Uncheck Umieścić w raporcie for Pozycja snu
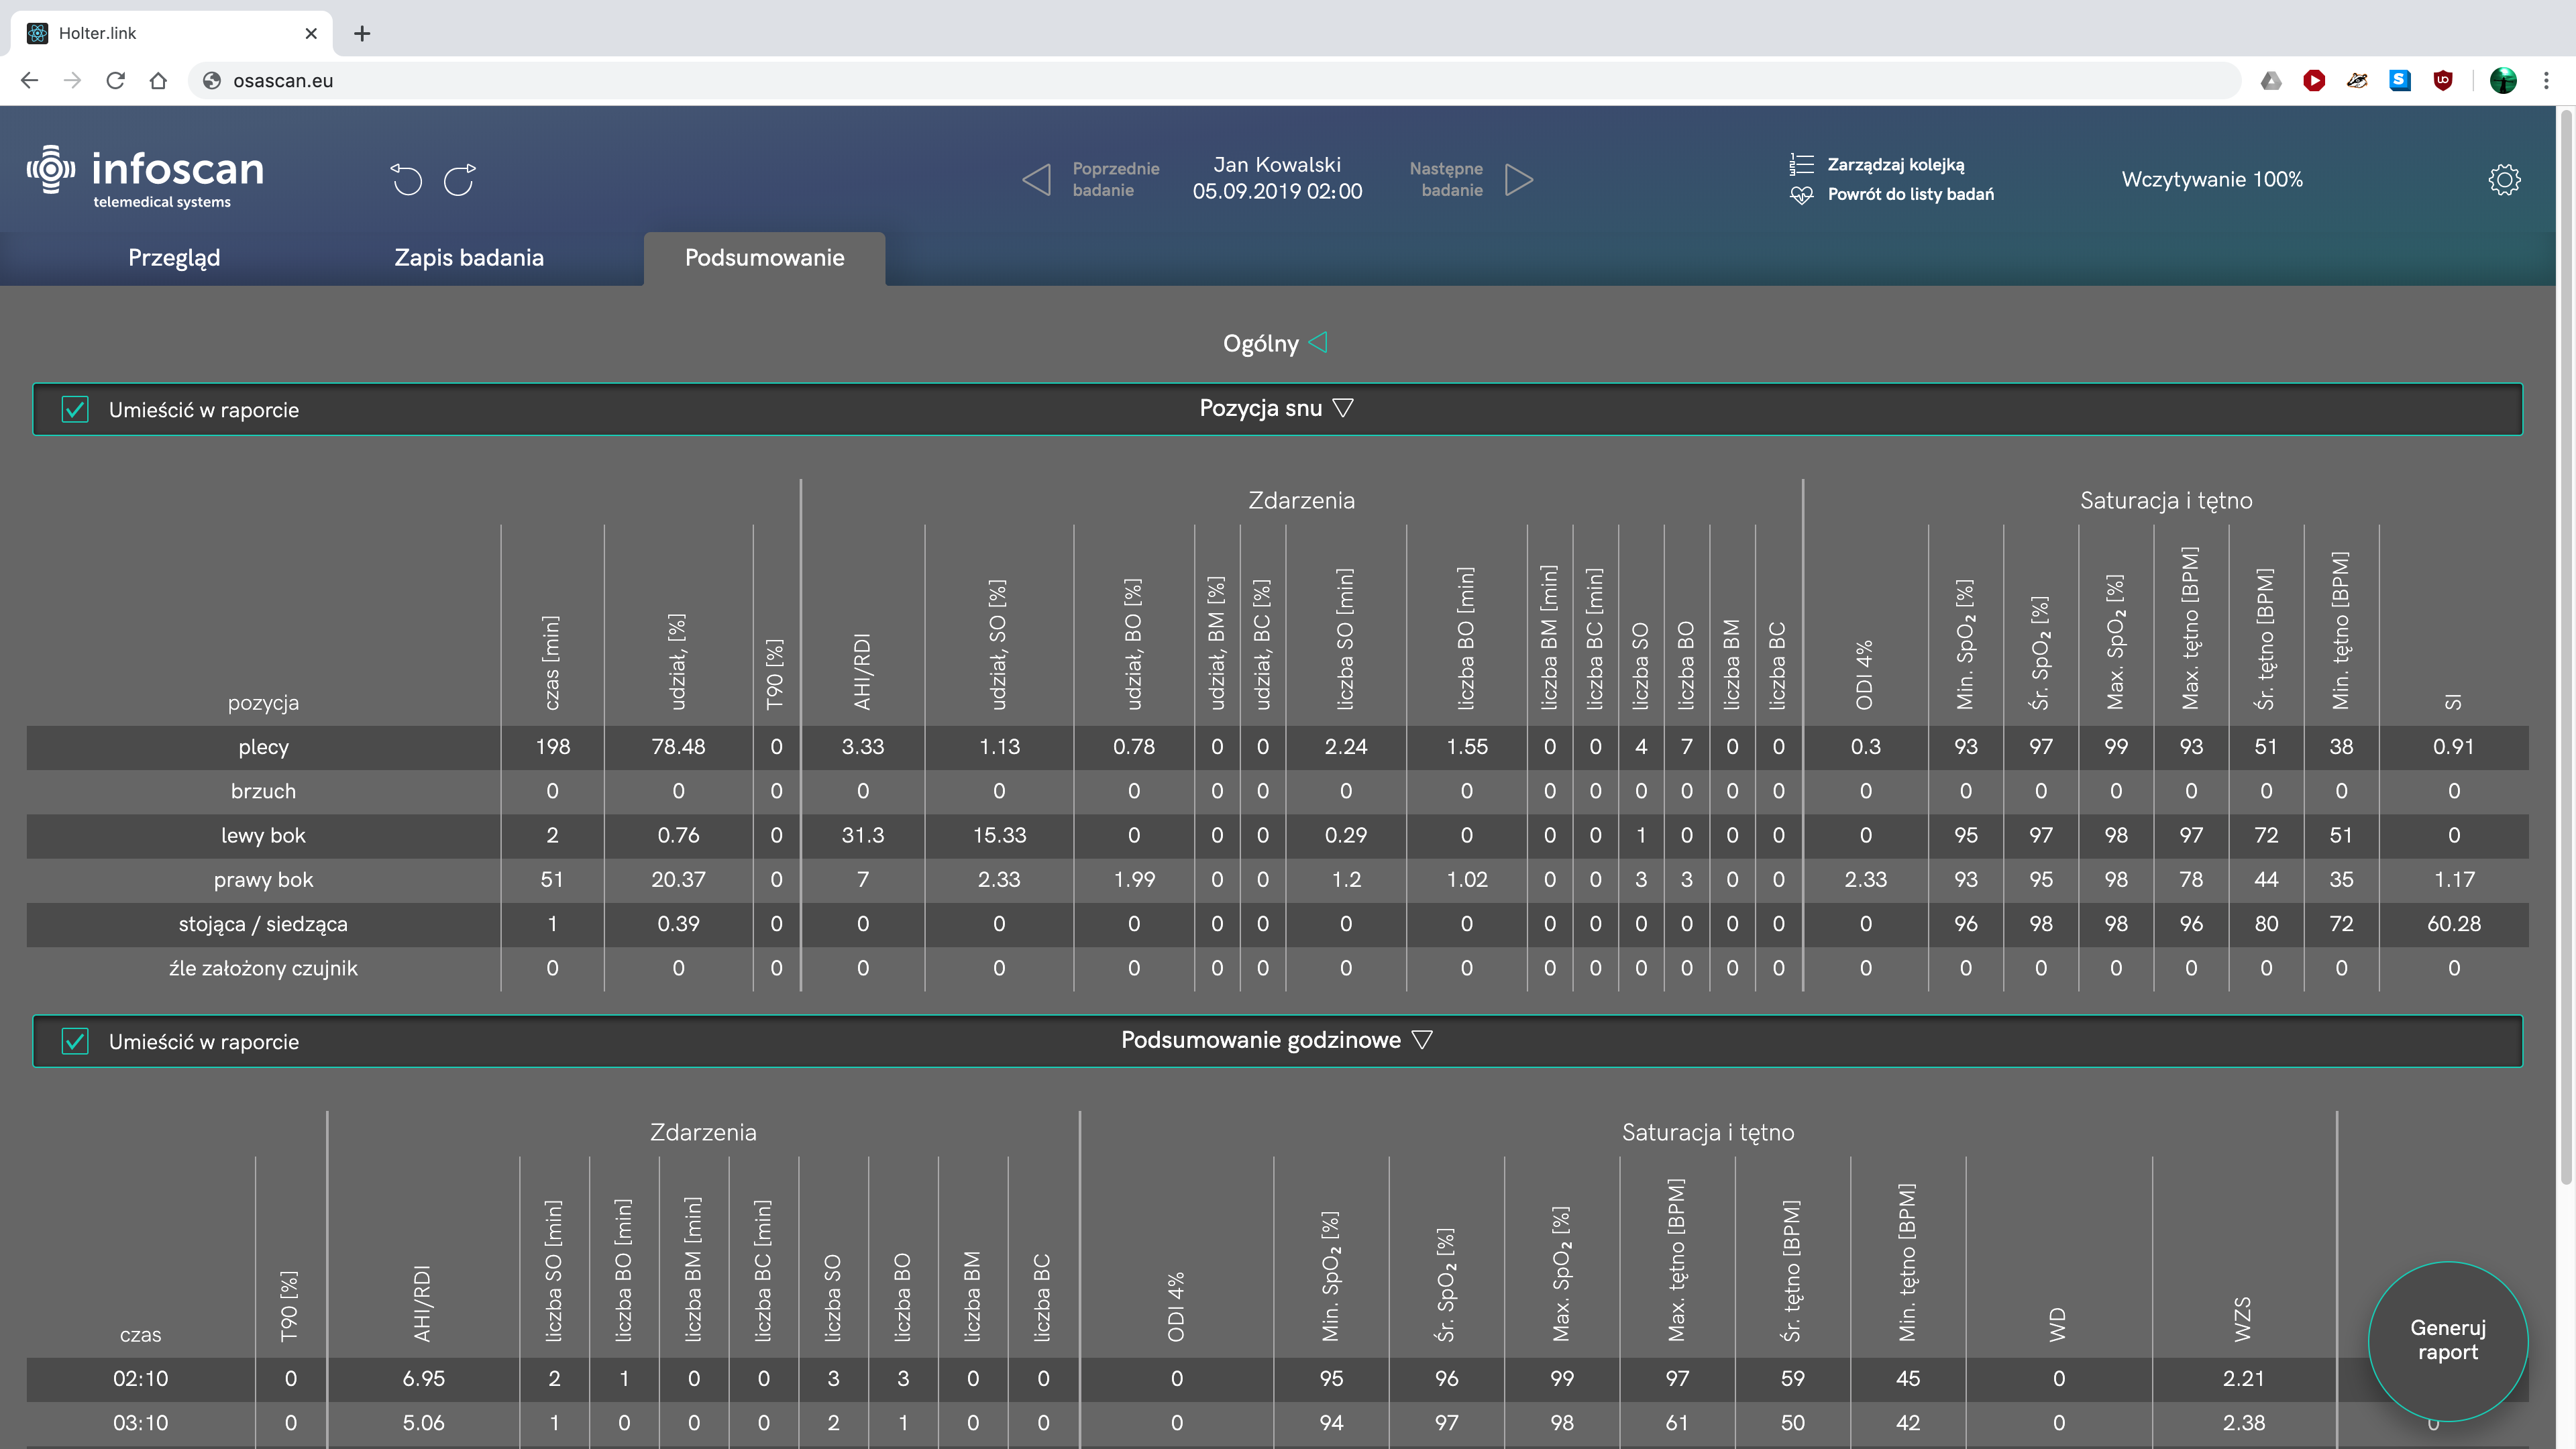The width and height of the screenshot is (2576, 1449). [x=75, y=410]
